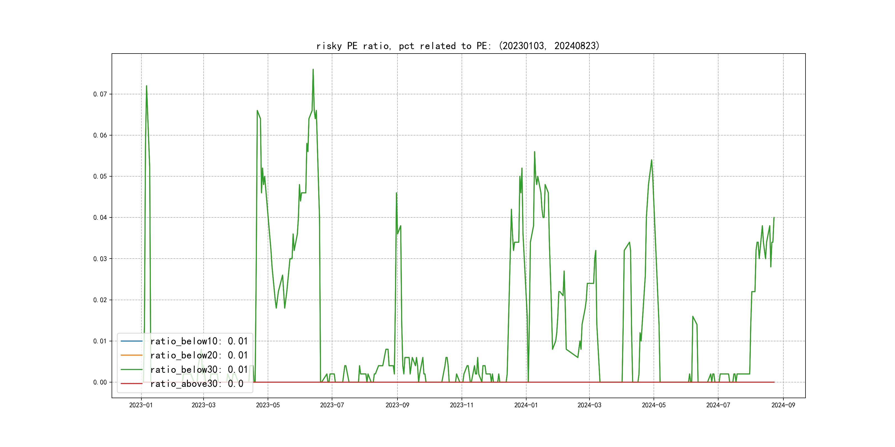Click the blue ratio_below10 legend line
This screenshot has height=447, width=895.
pos(131,341)
